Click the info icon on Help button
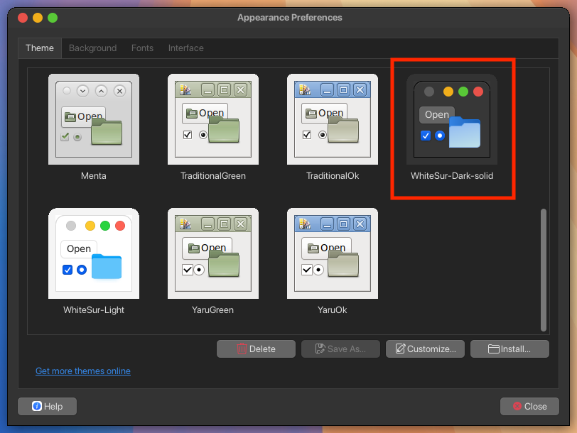This screenshot has height=433, width=577. (x=37, y=407)
